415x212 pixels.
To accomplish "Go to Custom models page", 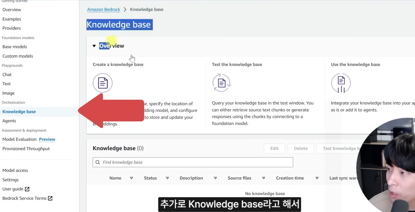I will (x=18, y=56).
